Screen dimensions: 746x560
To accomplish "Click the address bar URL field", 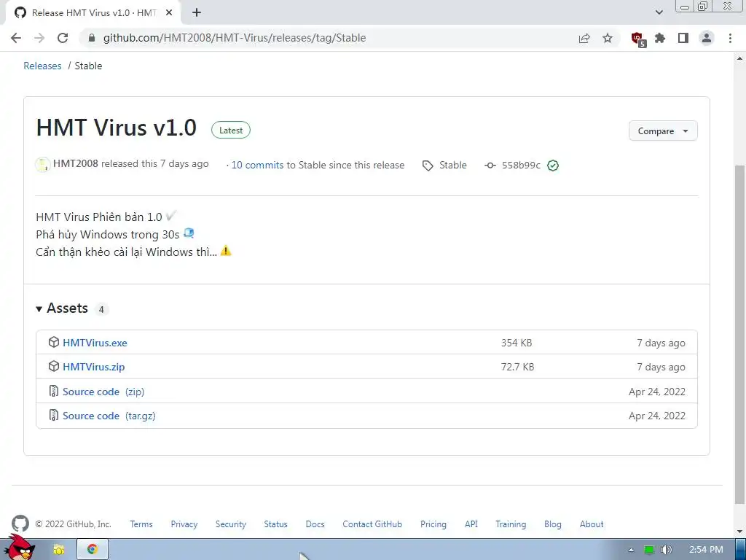I will click(x=329, y=38).
